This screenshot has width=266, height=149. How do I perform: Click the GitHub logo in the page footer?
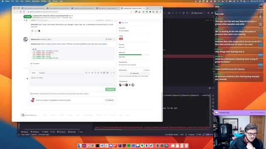click(23, 115)
